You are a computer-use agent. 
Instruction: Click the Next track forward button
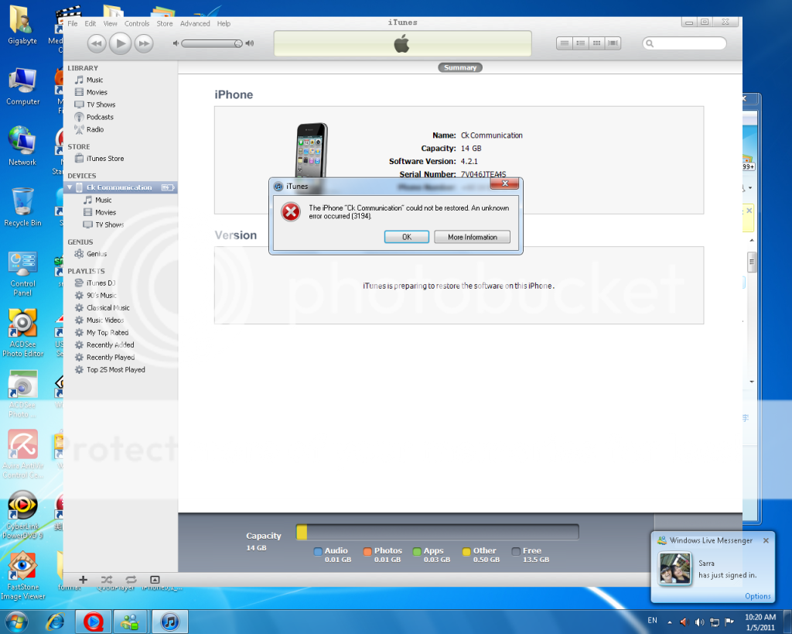(144, 43)
